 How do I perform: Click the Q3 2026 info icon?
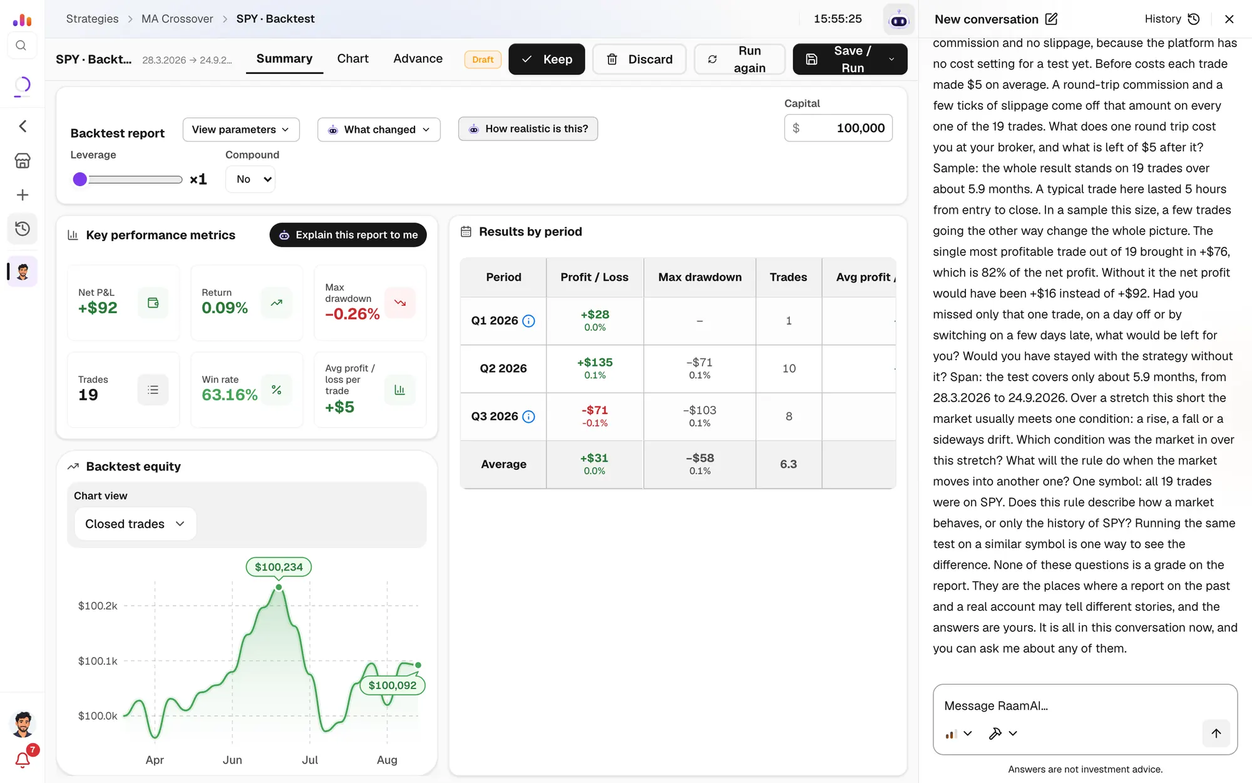tap(529, 417)
